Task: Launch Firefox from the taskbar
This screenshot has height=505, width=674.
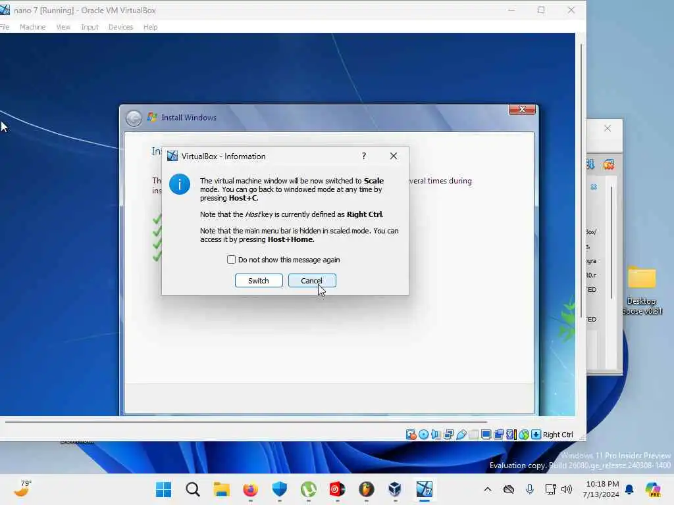Action: coord(251,489)
